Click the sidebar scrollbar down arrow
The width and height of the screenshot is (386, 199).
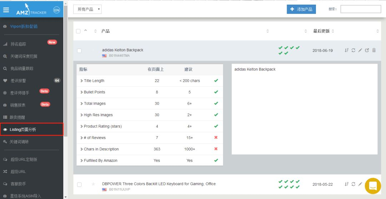coord(65,197)
